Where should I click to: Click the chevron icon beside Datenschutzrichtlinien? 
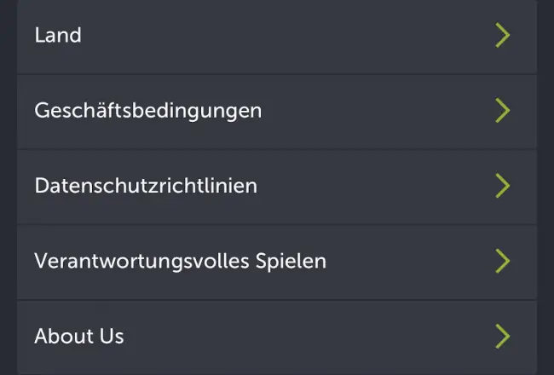point(502,186)
